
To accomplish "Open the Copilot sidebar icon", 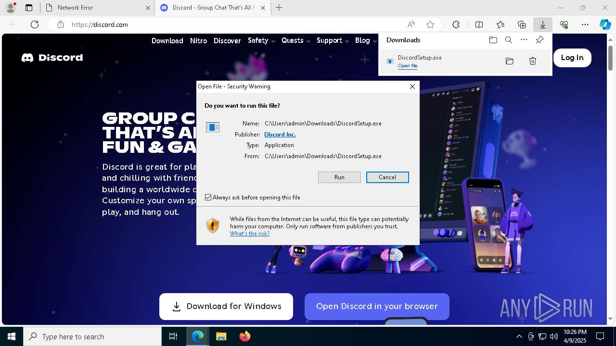I will pos(605,25).
